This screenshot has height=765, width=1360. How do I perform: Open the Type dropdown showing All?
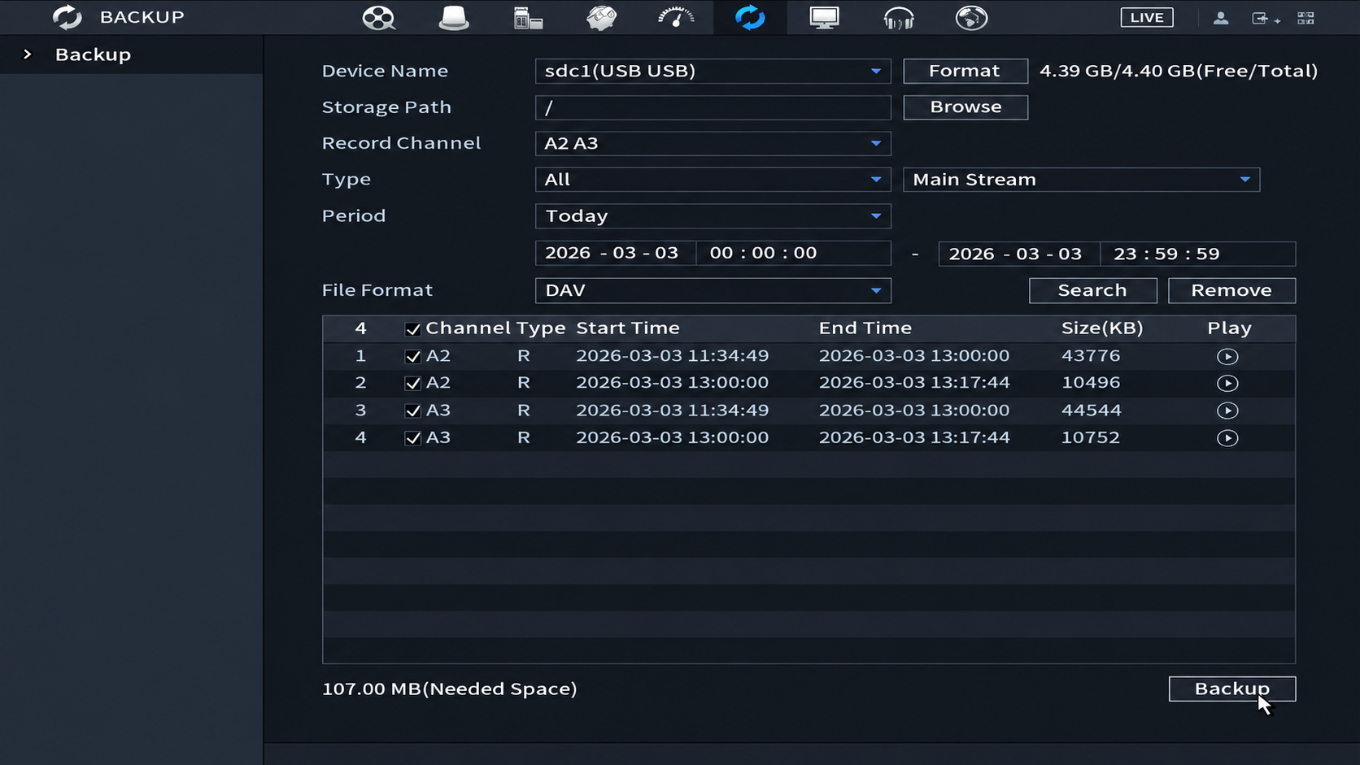tap(713, 180)
